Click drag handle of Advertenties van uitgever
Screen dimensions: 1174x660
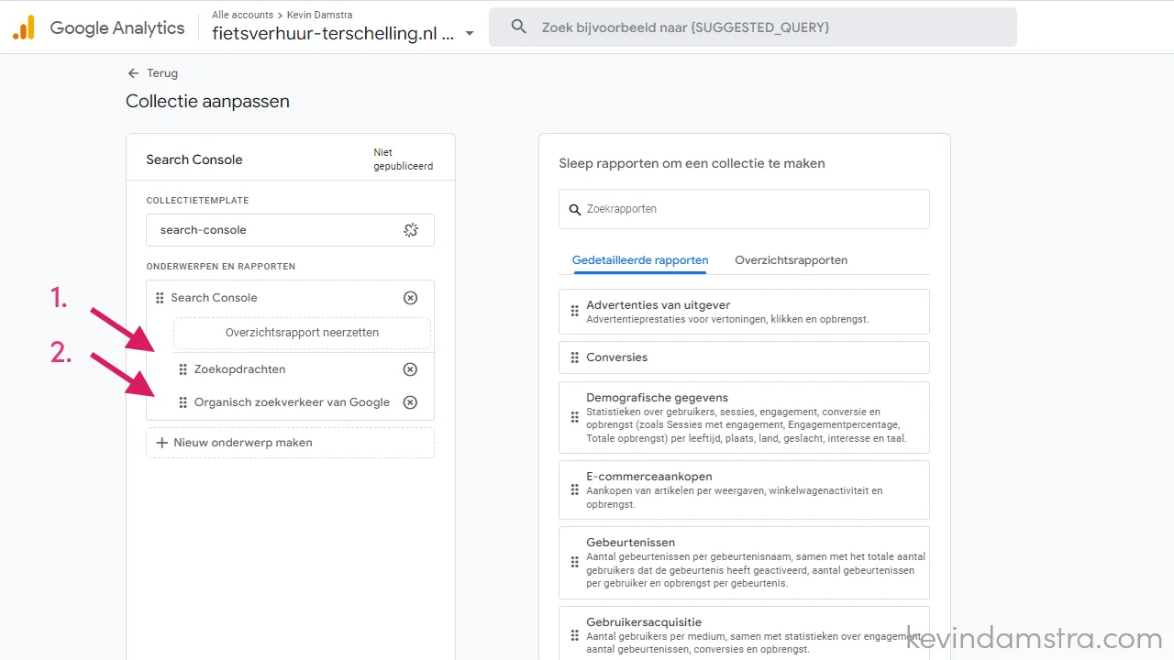point(575,312)
